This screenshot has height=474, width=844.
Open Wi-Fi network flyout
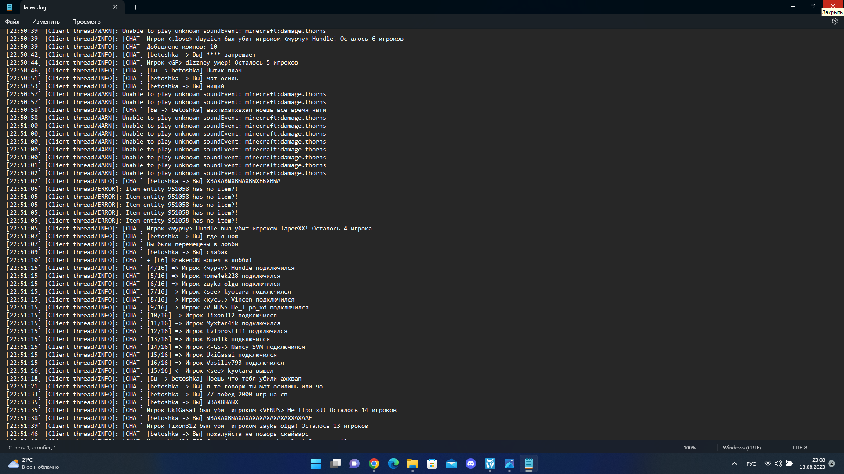click(768, 463)
